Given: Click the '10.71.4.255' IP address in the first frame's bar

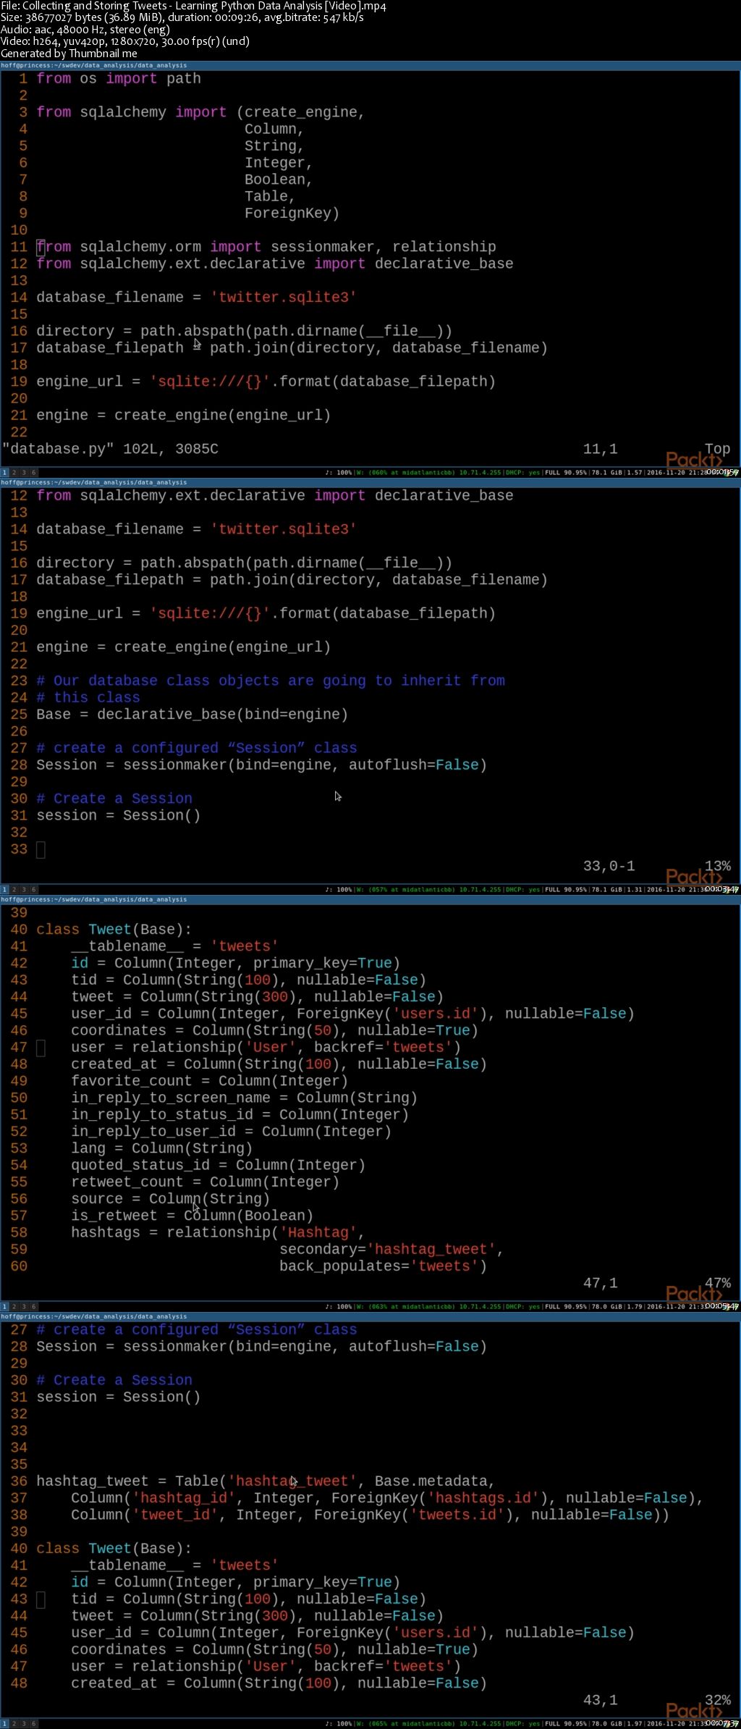Looking at the screenshot, I should tap(480, 473).
